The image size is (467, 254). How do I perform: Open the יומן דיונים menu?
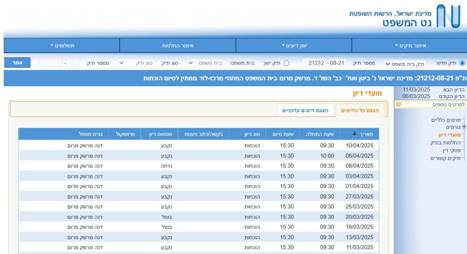click(x=294, y=46)
